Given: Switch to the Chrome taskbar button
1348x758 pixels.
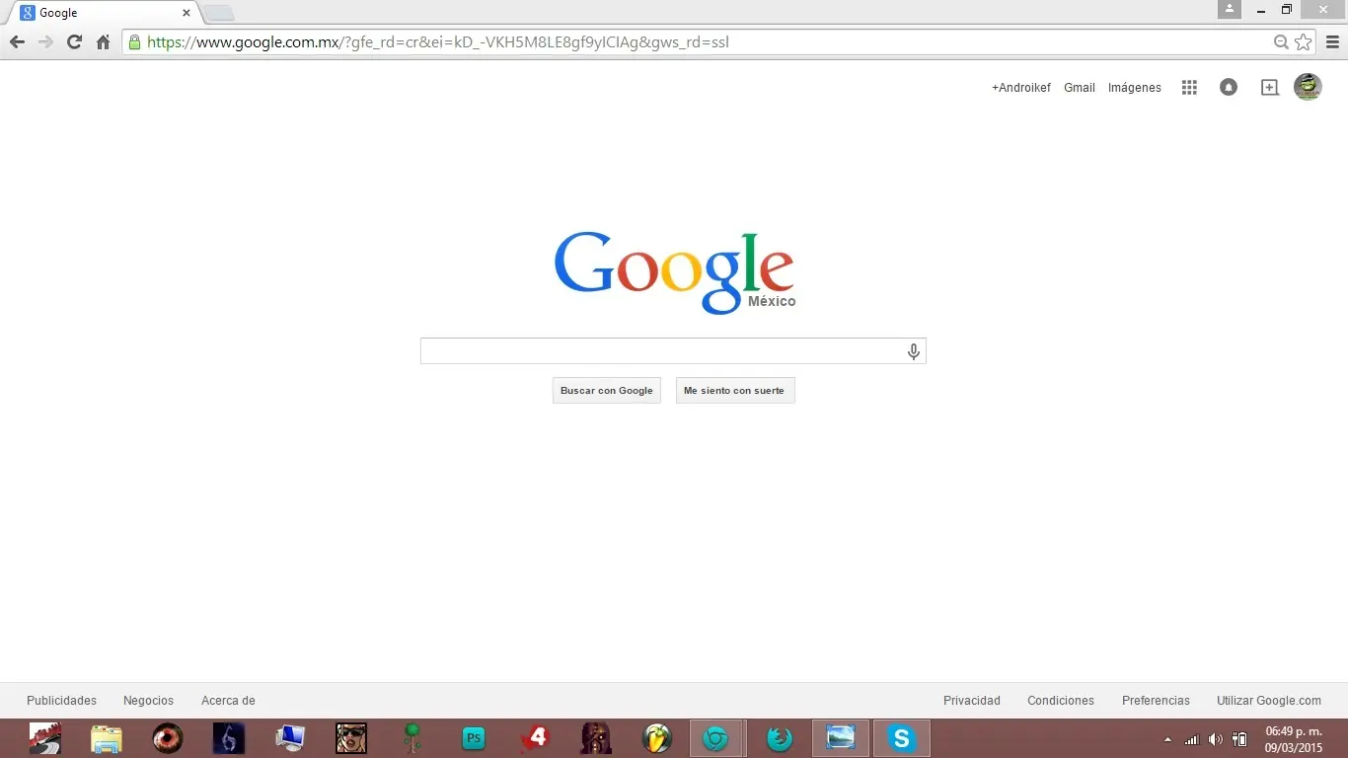Looking at the screenshot, I should (717, 738).
